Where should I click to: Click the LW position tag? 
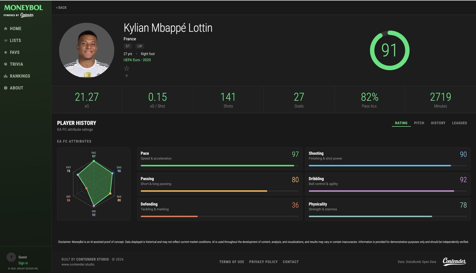point(140,46)
